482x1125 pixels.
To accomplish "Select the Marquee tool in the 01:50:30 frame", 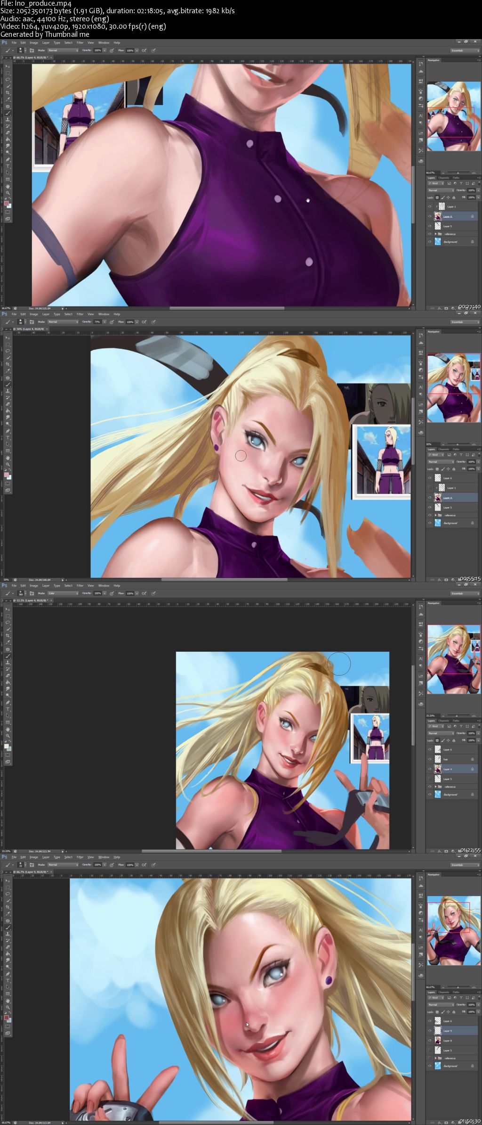I will pyautogui.click(x=8, y=887).
